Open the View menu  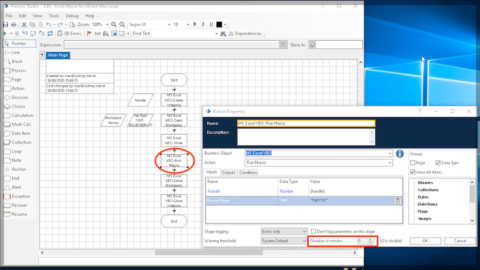click(x=38, y=15)
